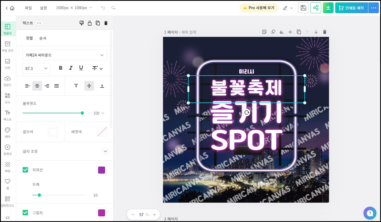Disable the 외곽선 checkbox
The width and height of the screenshot is (381, 222).
(25, 170)
